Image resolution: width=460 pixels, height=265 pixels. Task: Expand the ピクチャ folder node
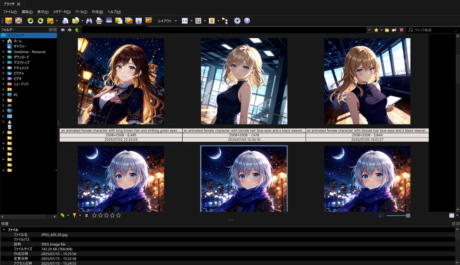coord(3,73)
